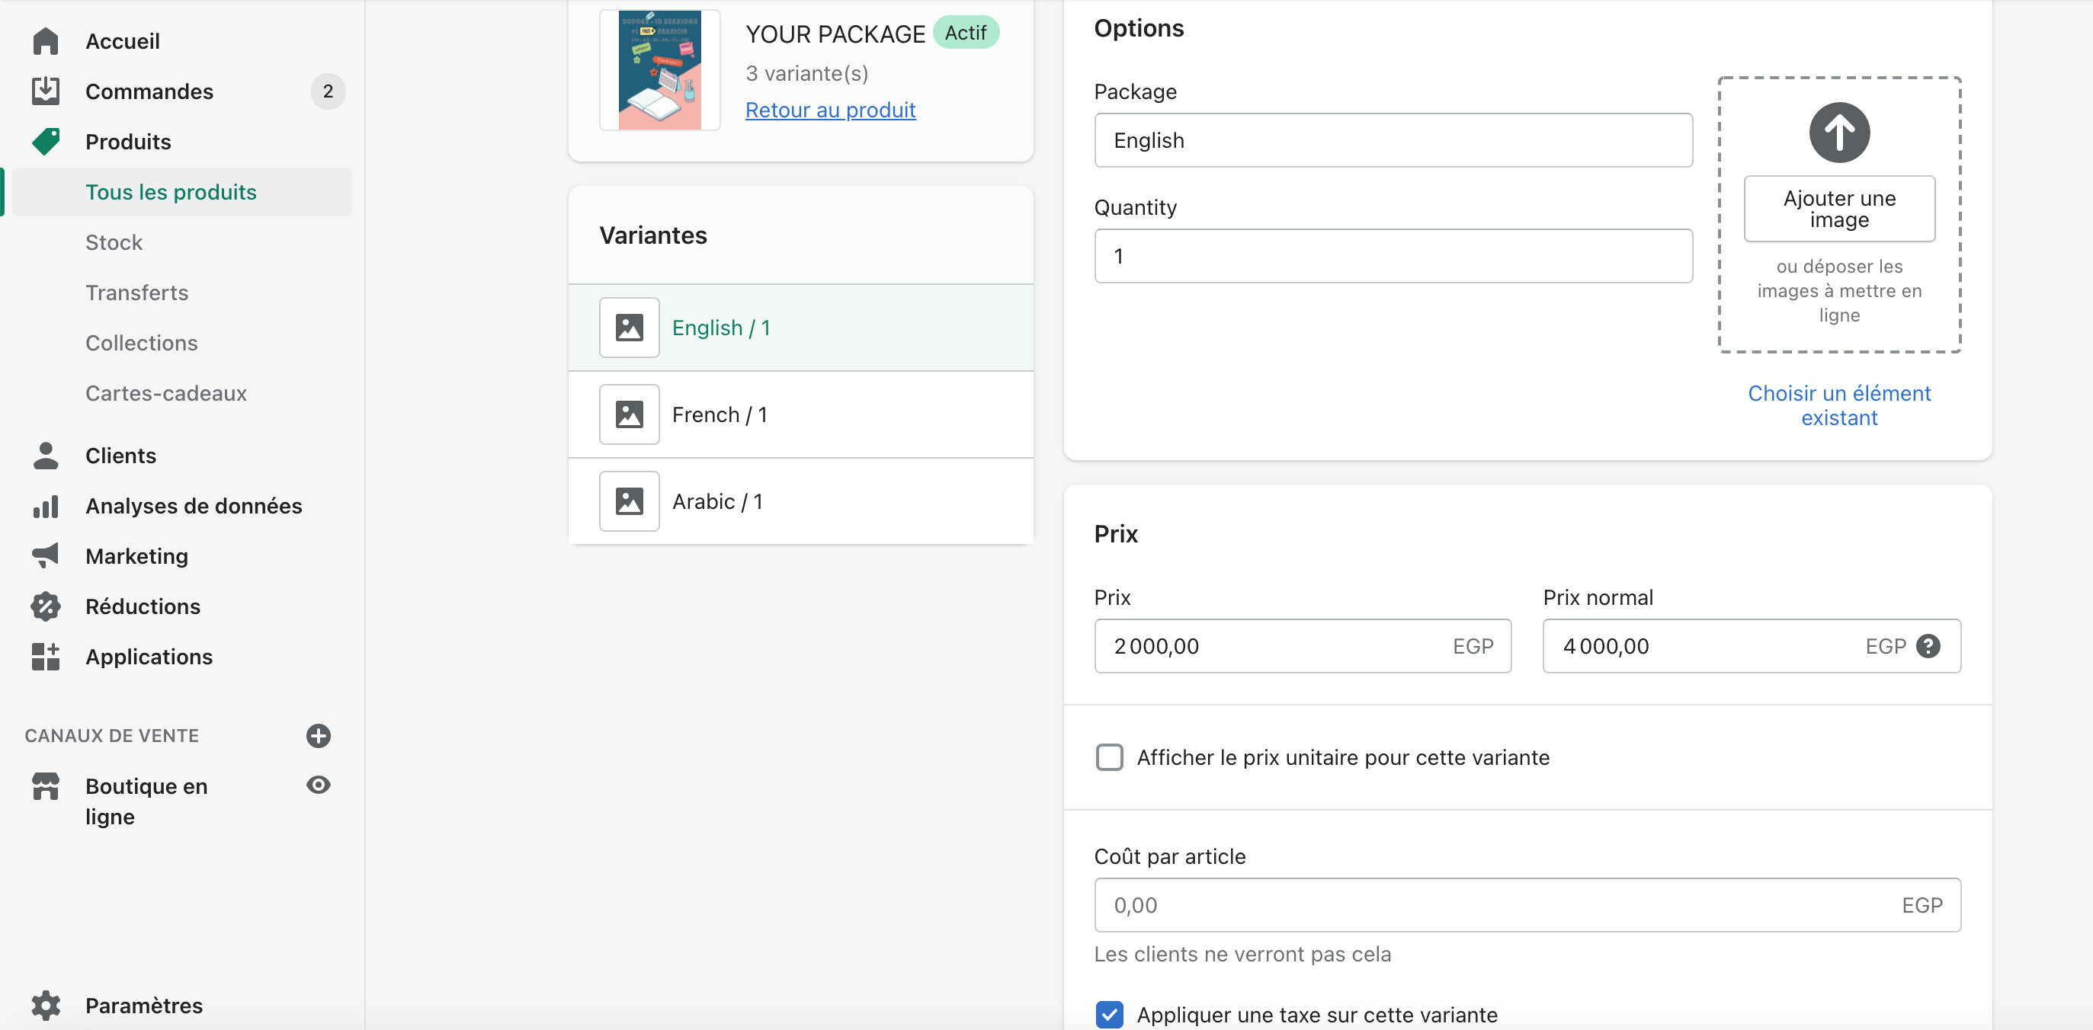Open the Stock submenu item
Screen dimensions: 2093x1030
click(114, 242)
